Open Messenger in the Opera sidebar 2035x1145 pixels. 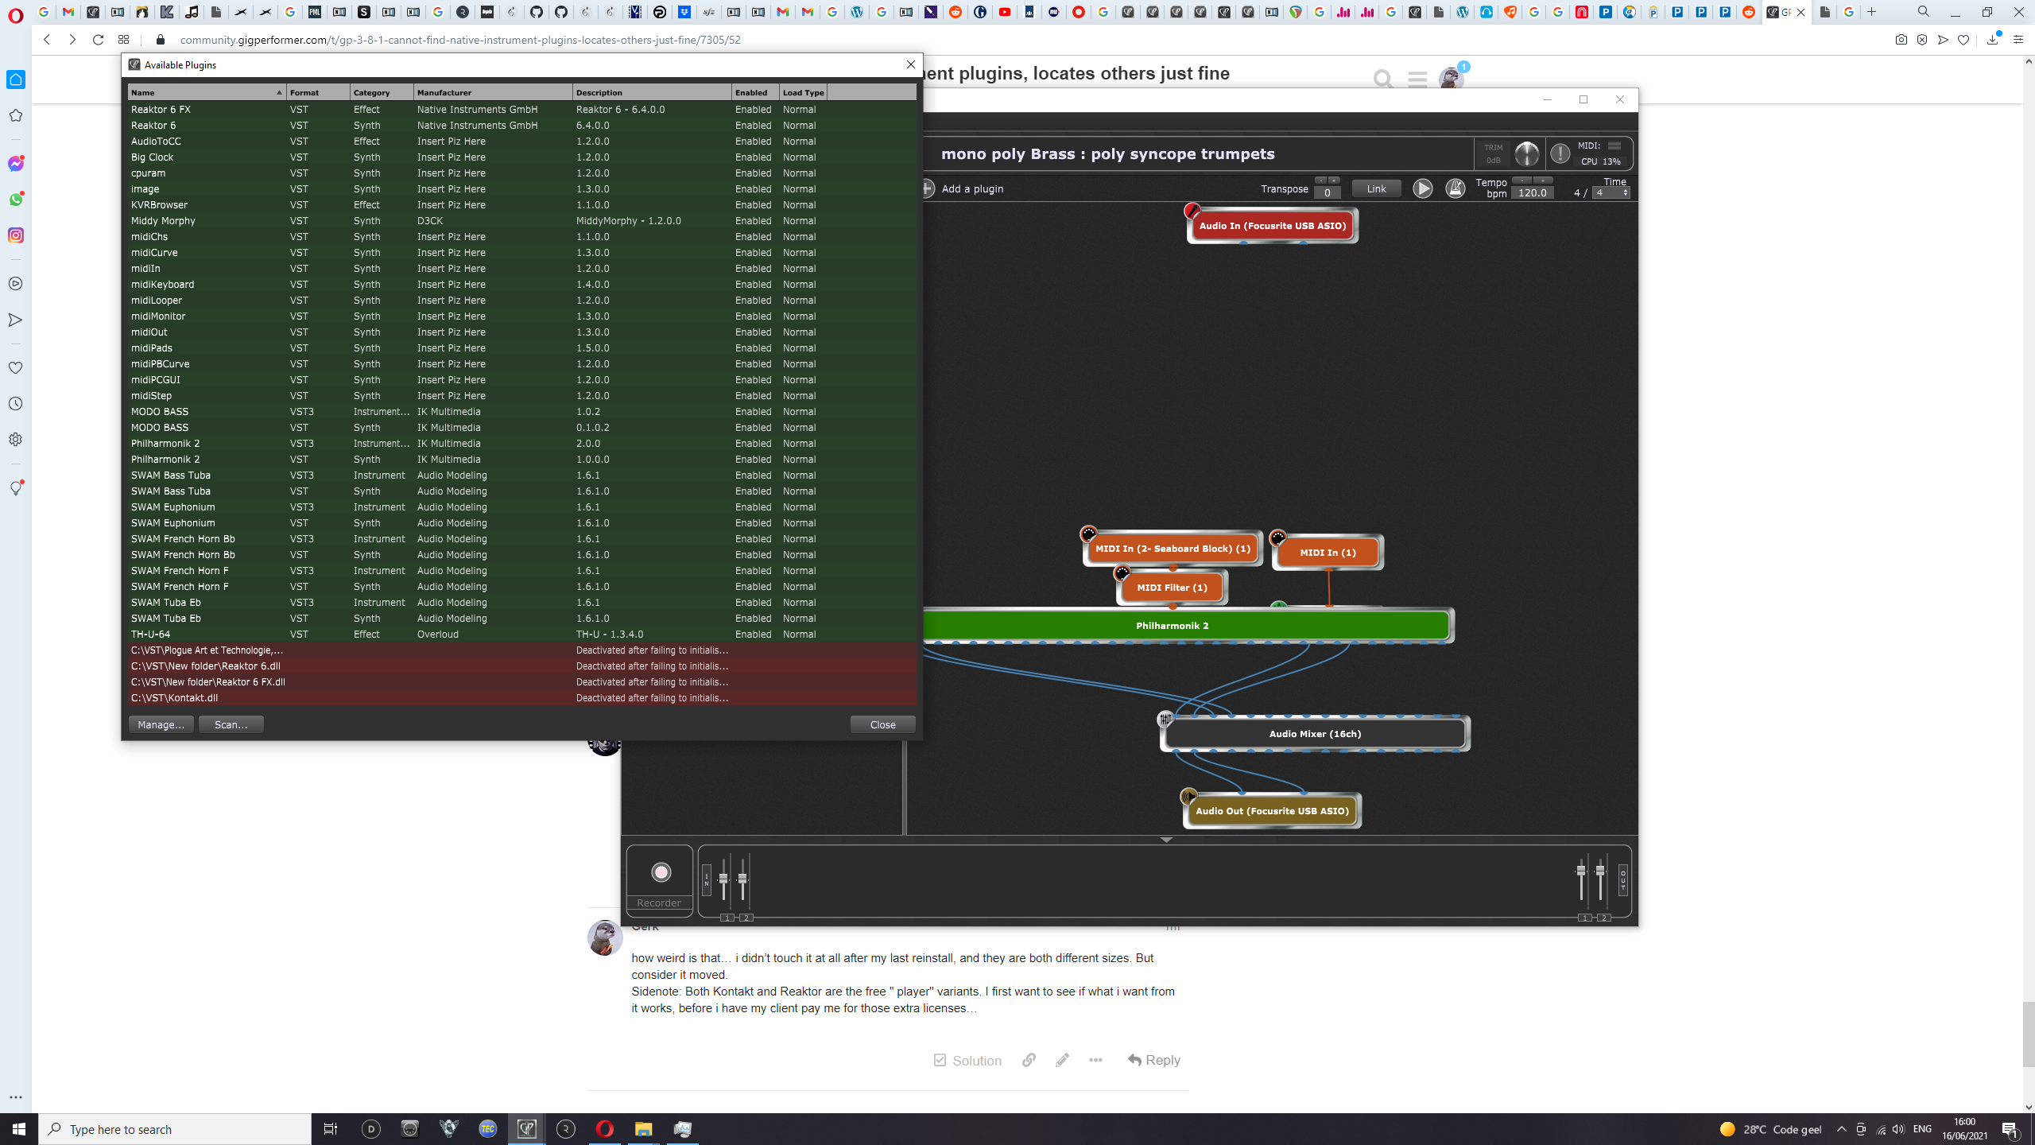point(16,164)
